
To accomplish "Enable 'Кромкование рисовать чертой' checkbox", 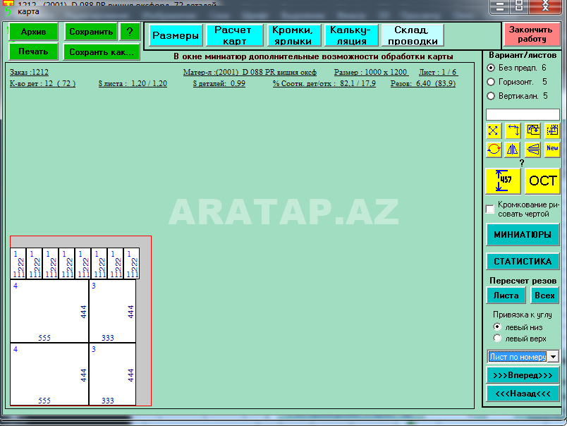I will tap(490, 209).
